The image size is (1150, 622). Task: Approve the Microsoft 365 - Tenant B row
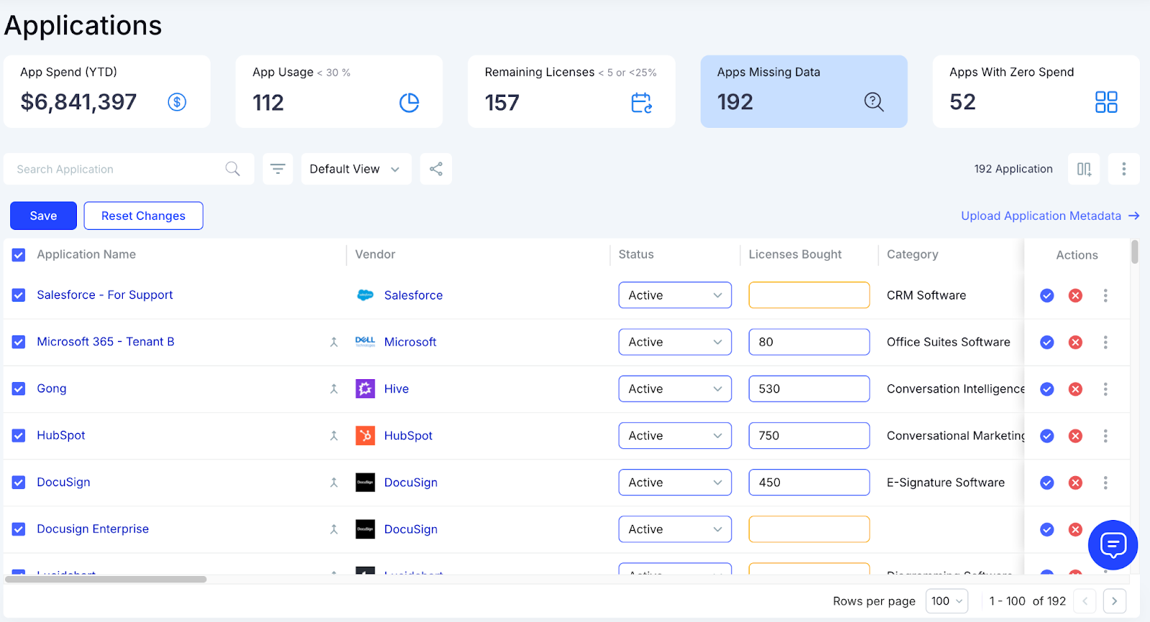tap(1047, 342)
